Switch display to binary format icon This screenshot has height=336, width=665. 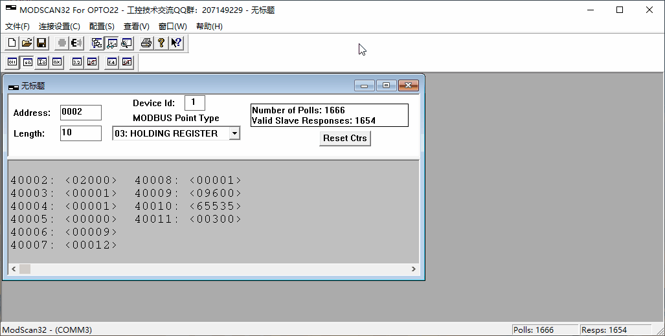(12, 62)
